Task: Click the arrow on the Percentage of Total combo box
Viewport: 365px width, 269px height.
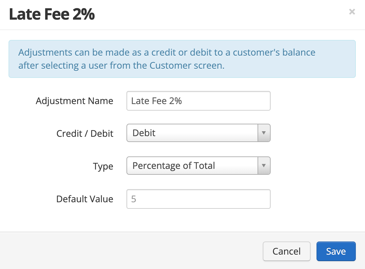Action: pyautogui.click(x=264, y=166)
